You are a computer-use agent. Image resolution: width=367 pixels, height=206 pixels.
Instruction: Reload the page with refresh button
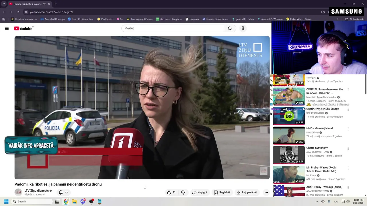(x=18, y=12)
